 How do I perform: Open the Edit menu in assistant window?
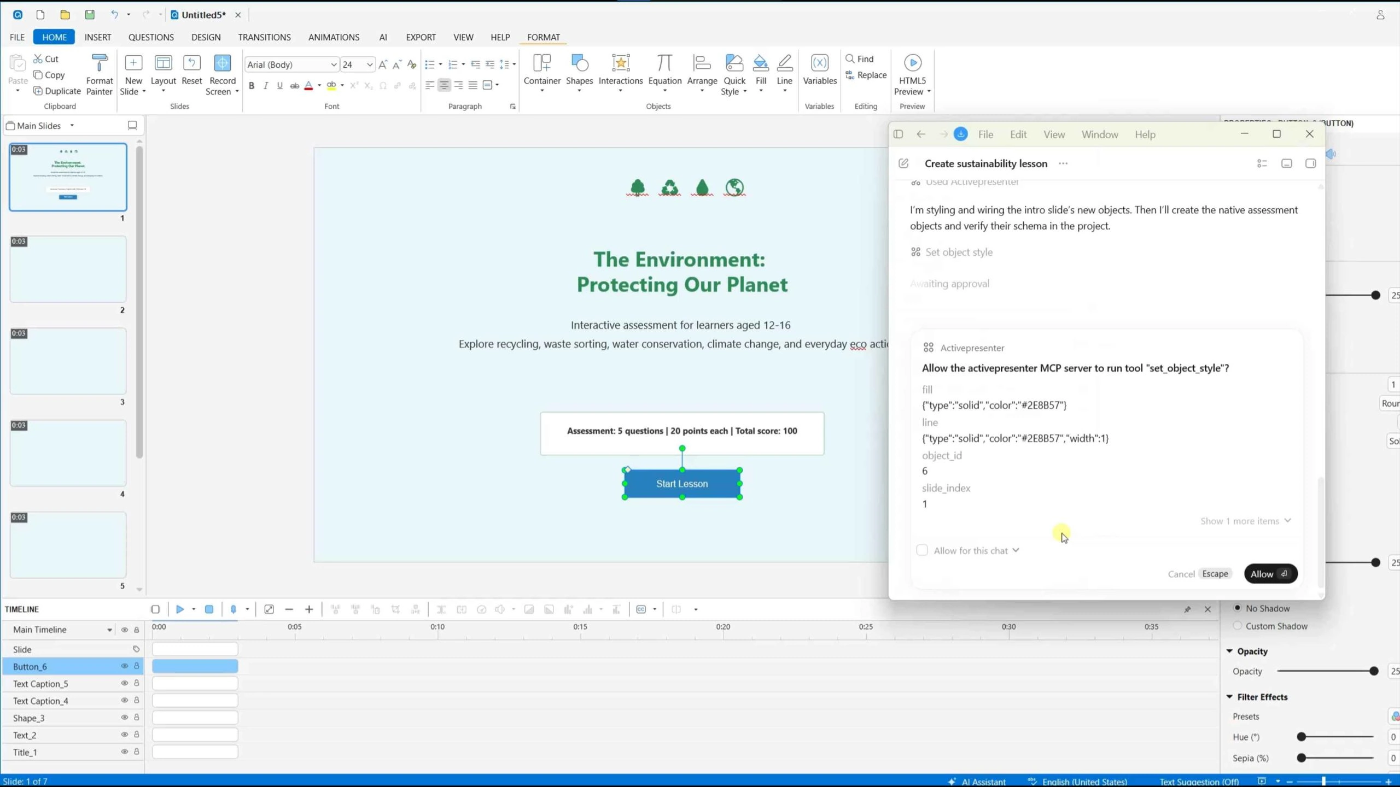pos(1018,134)
